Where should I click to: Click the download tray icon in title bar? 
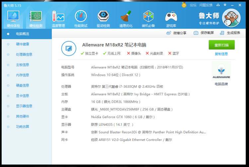pyautogui.click(x=218, y=5)
